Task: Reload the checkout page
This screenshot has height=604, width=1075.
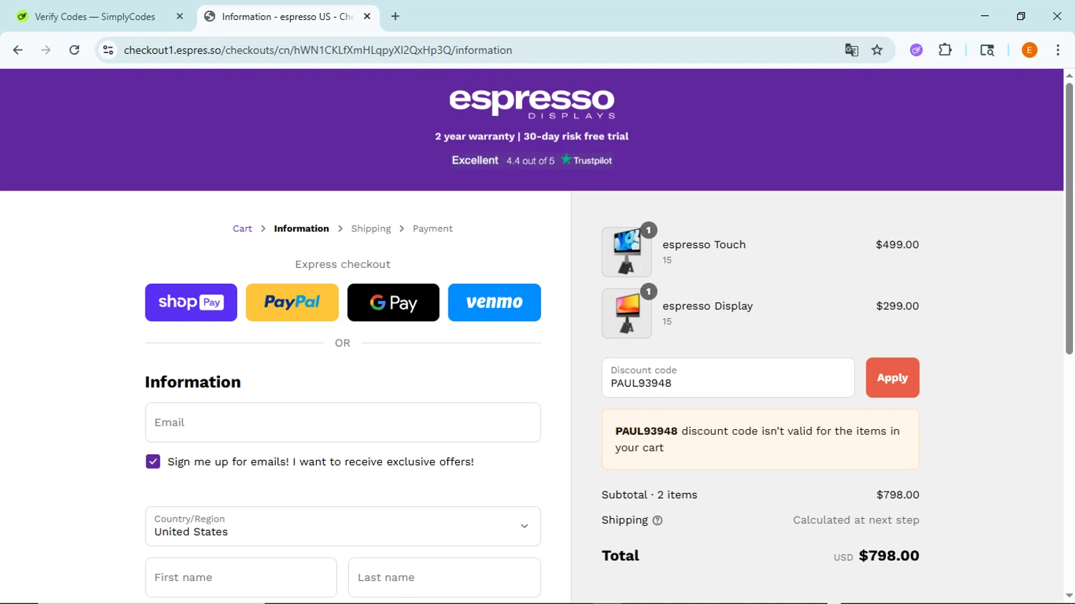Action: click(75, 50)
